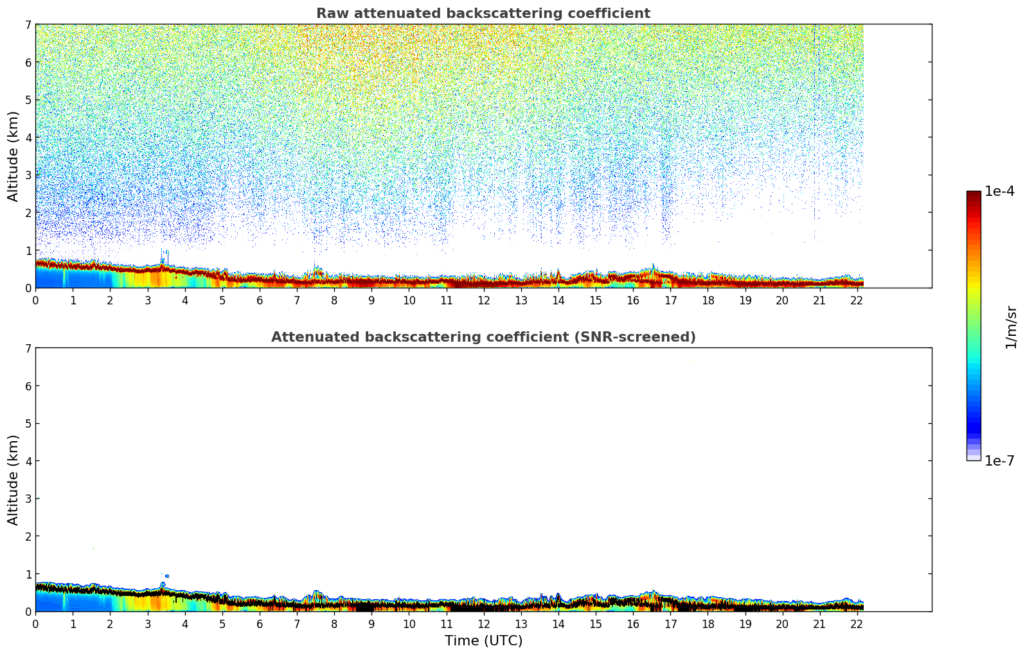This screenshot has height=655, width=1025.
Task: Click the '1e-4' colorbar label
Action: tap(999, 191)
